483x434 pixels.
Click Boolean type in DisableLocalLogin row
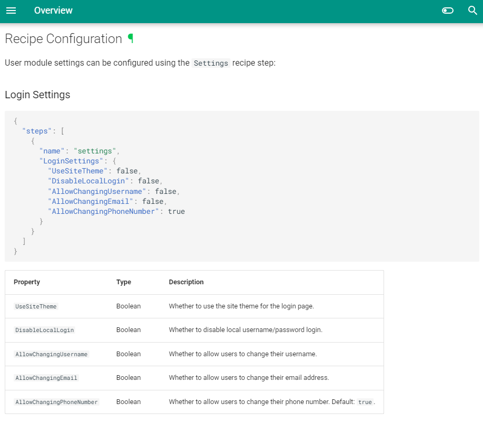128,330
